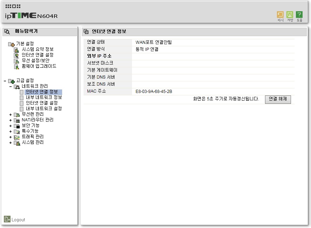The width and height of the screenshot is (311, 228).
Task: Expand the 무선랜 관리 tree node
Action: 11,115
